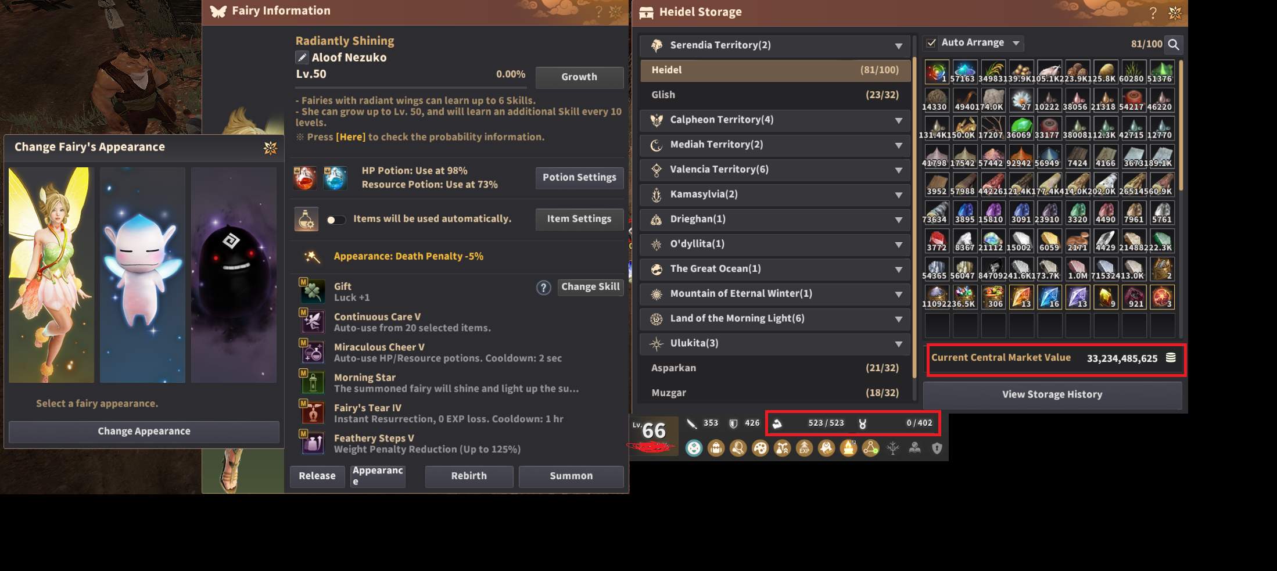Click the green emerald storage item 36069
This screenshot has width=1277, height=571.
click(x=1021, y=128)
